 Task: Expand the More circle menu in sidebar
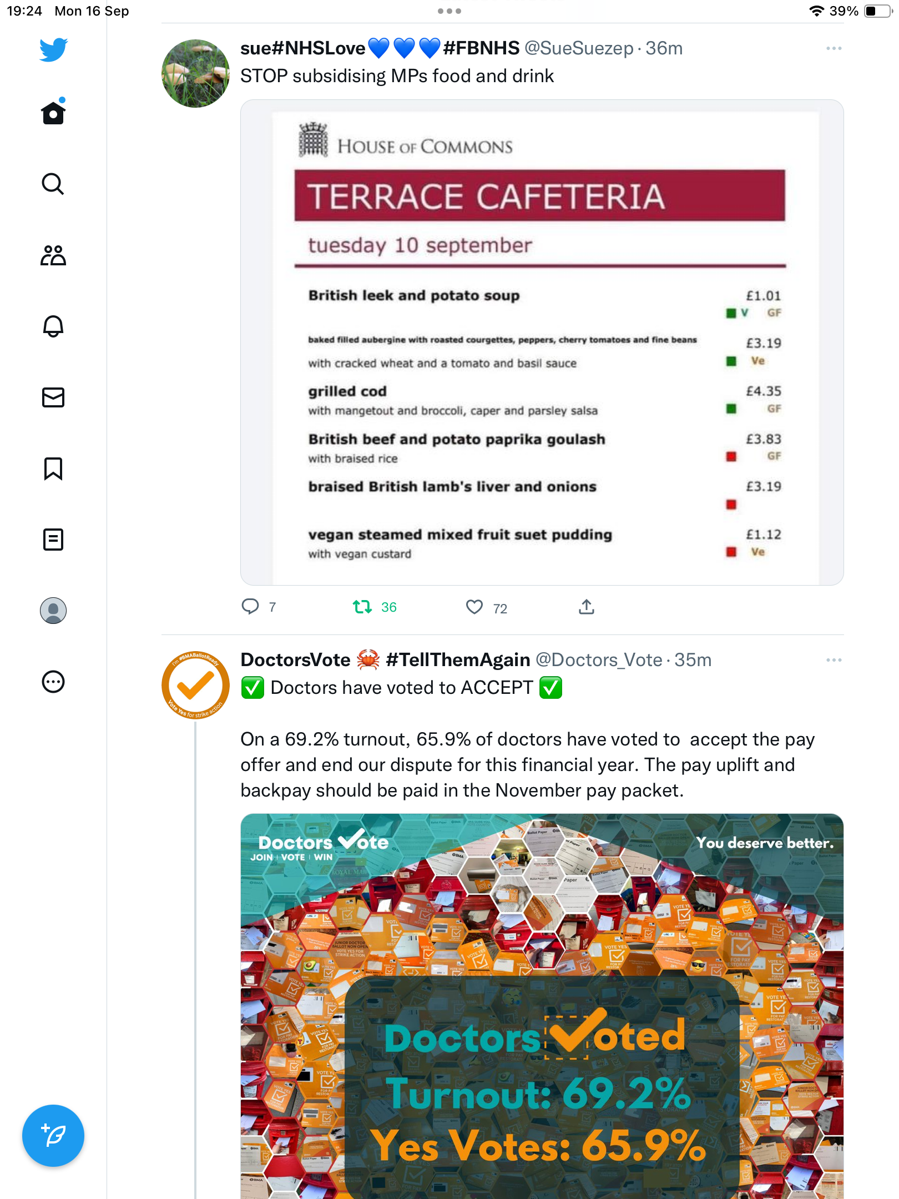pyautogui.click(x=53, y=682)
